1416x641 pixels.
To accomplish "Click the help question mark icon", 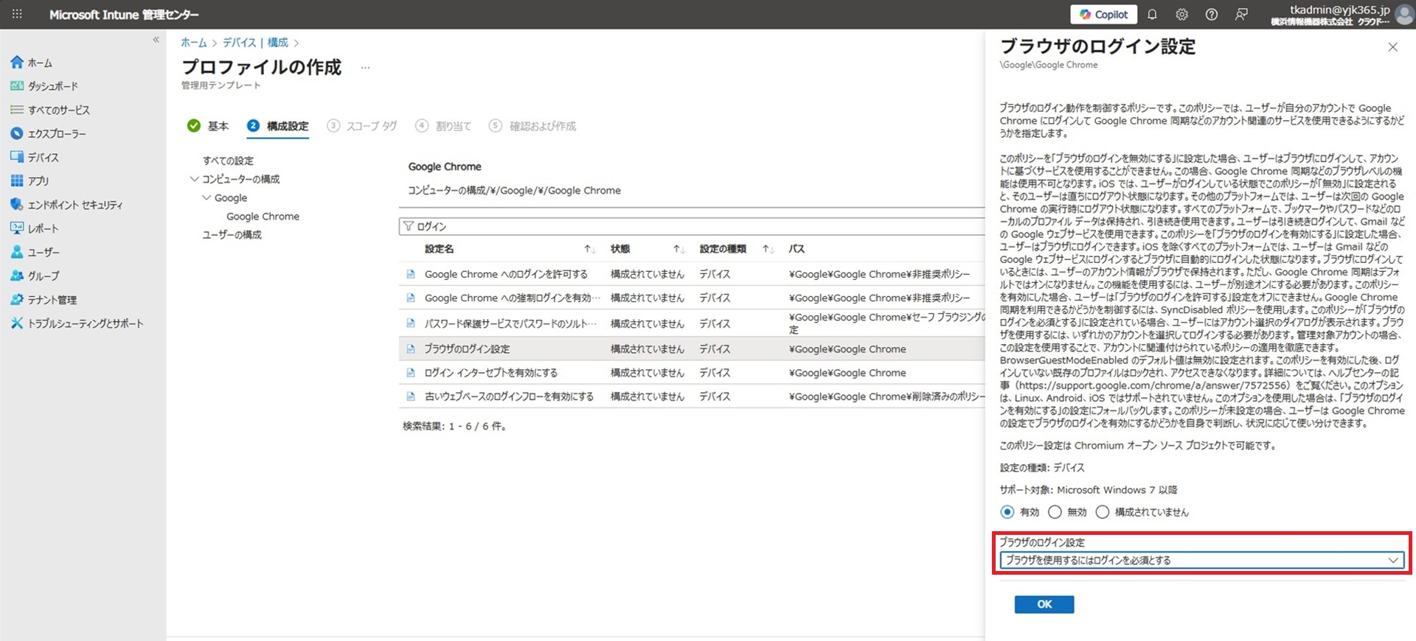I will (1211, 15).
